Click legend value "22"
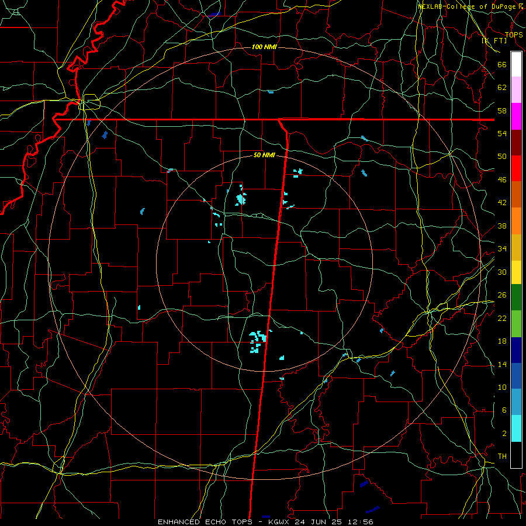Viewport: 526px width, 526px height. (502, 318)
